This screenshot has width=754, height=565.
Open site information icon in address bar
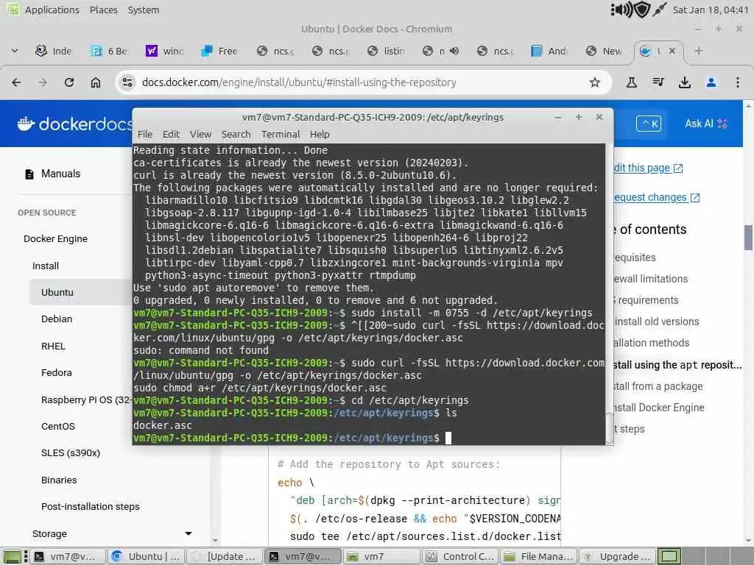click(127, 82)
